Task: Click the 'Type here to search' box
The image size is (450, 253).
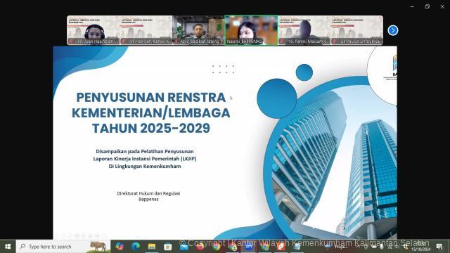Action: tap(63, 247)
